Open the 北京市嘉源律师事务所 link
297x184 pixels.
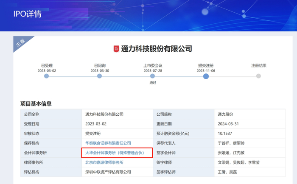(x=104, y=162)
